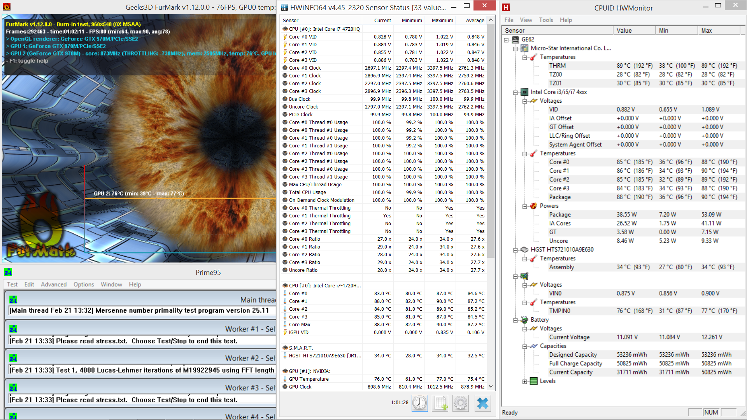Click the CPUID HWMonitor red H icon
Image resolution: width=747 pixels, height=420 pixels.
click(506, 7)
